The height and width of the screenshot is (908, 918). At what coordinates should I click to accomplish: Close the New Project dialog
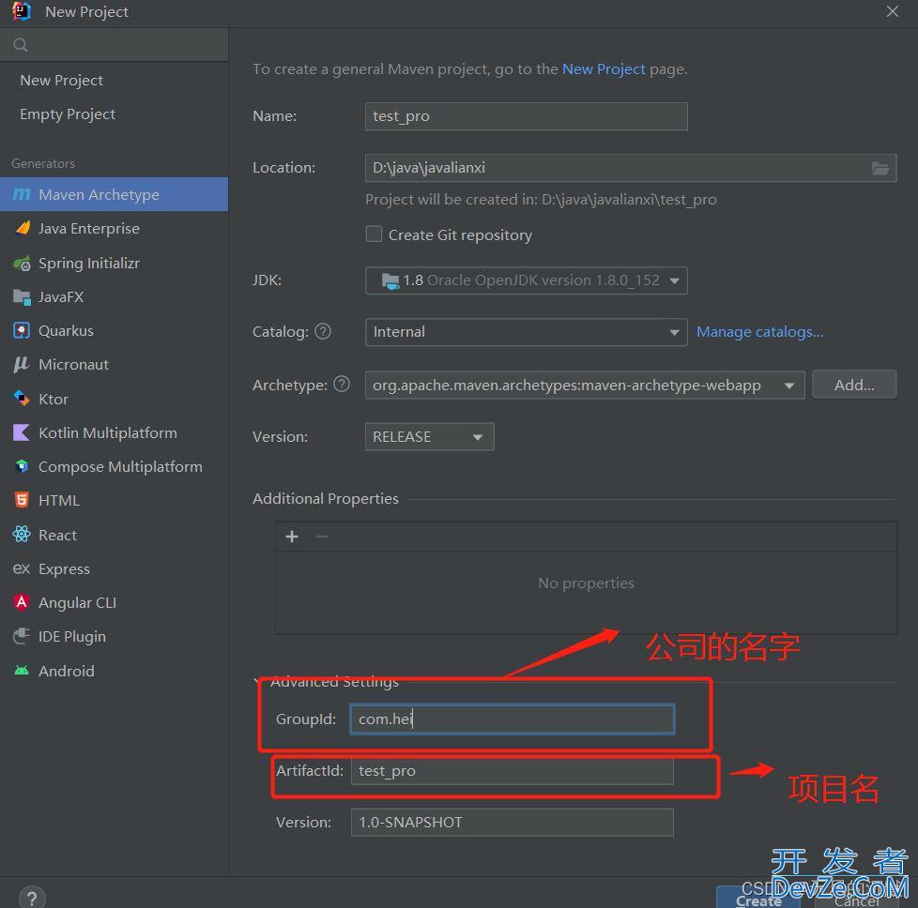(893, 11)
